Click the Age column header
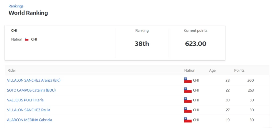Image resolution: width=272 pixels, height=128 pixels. (x=212, y=70)
